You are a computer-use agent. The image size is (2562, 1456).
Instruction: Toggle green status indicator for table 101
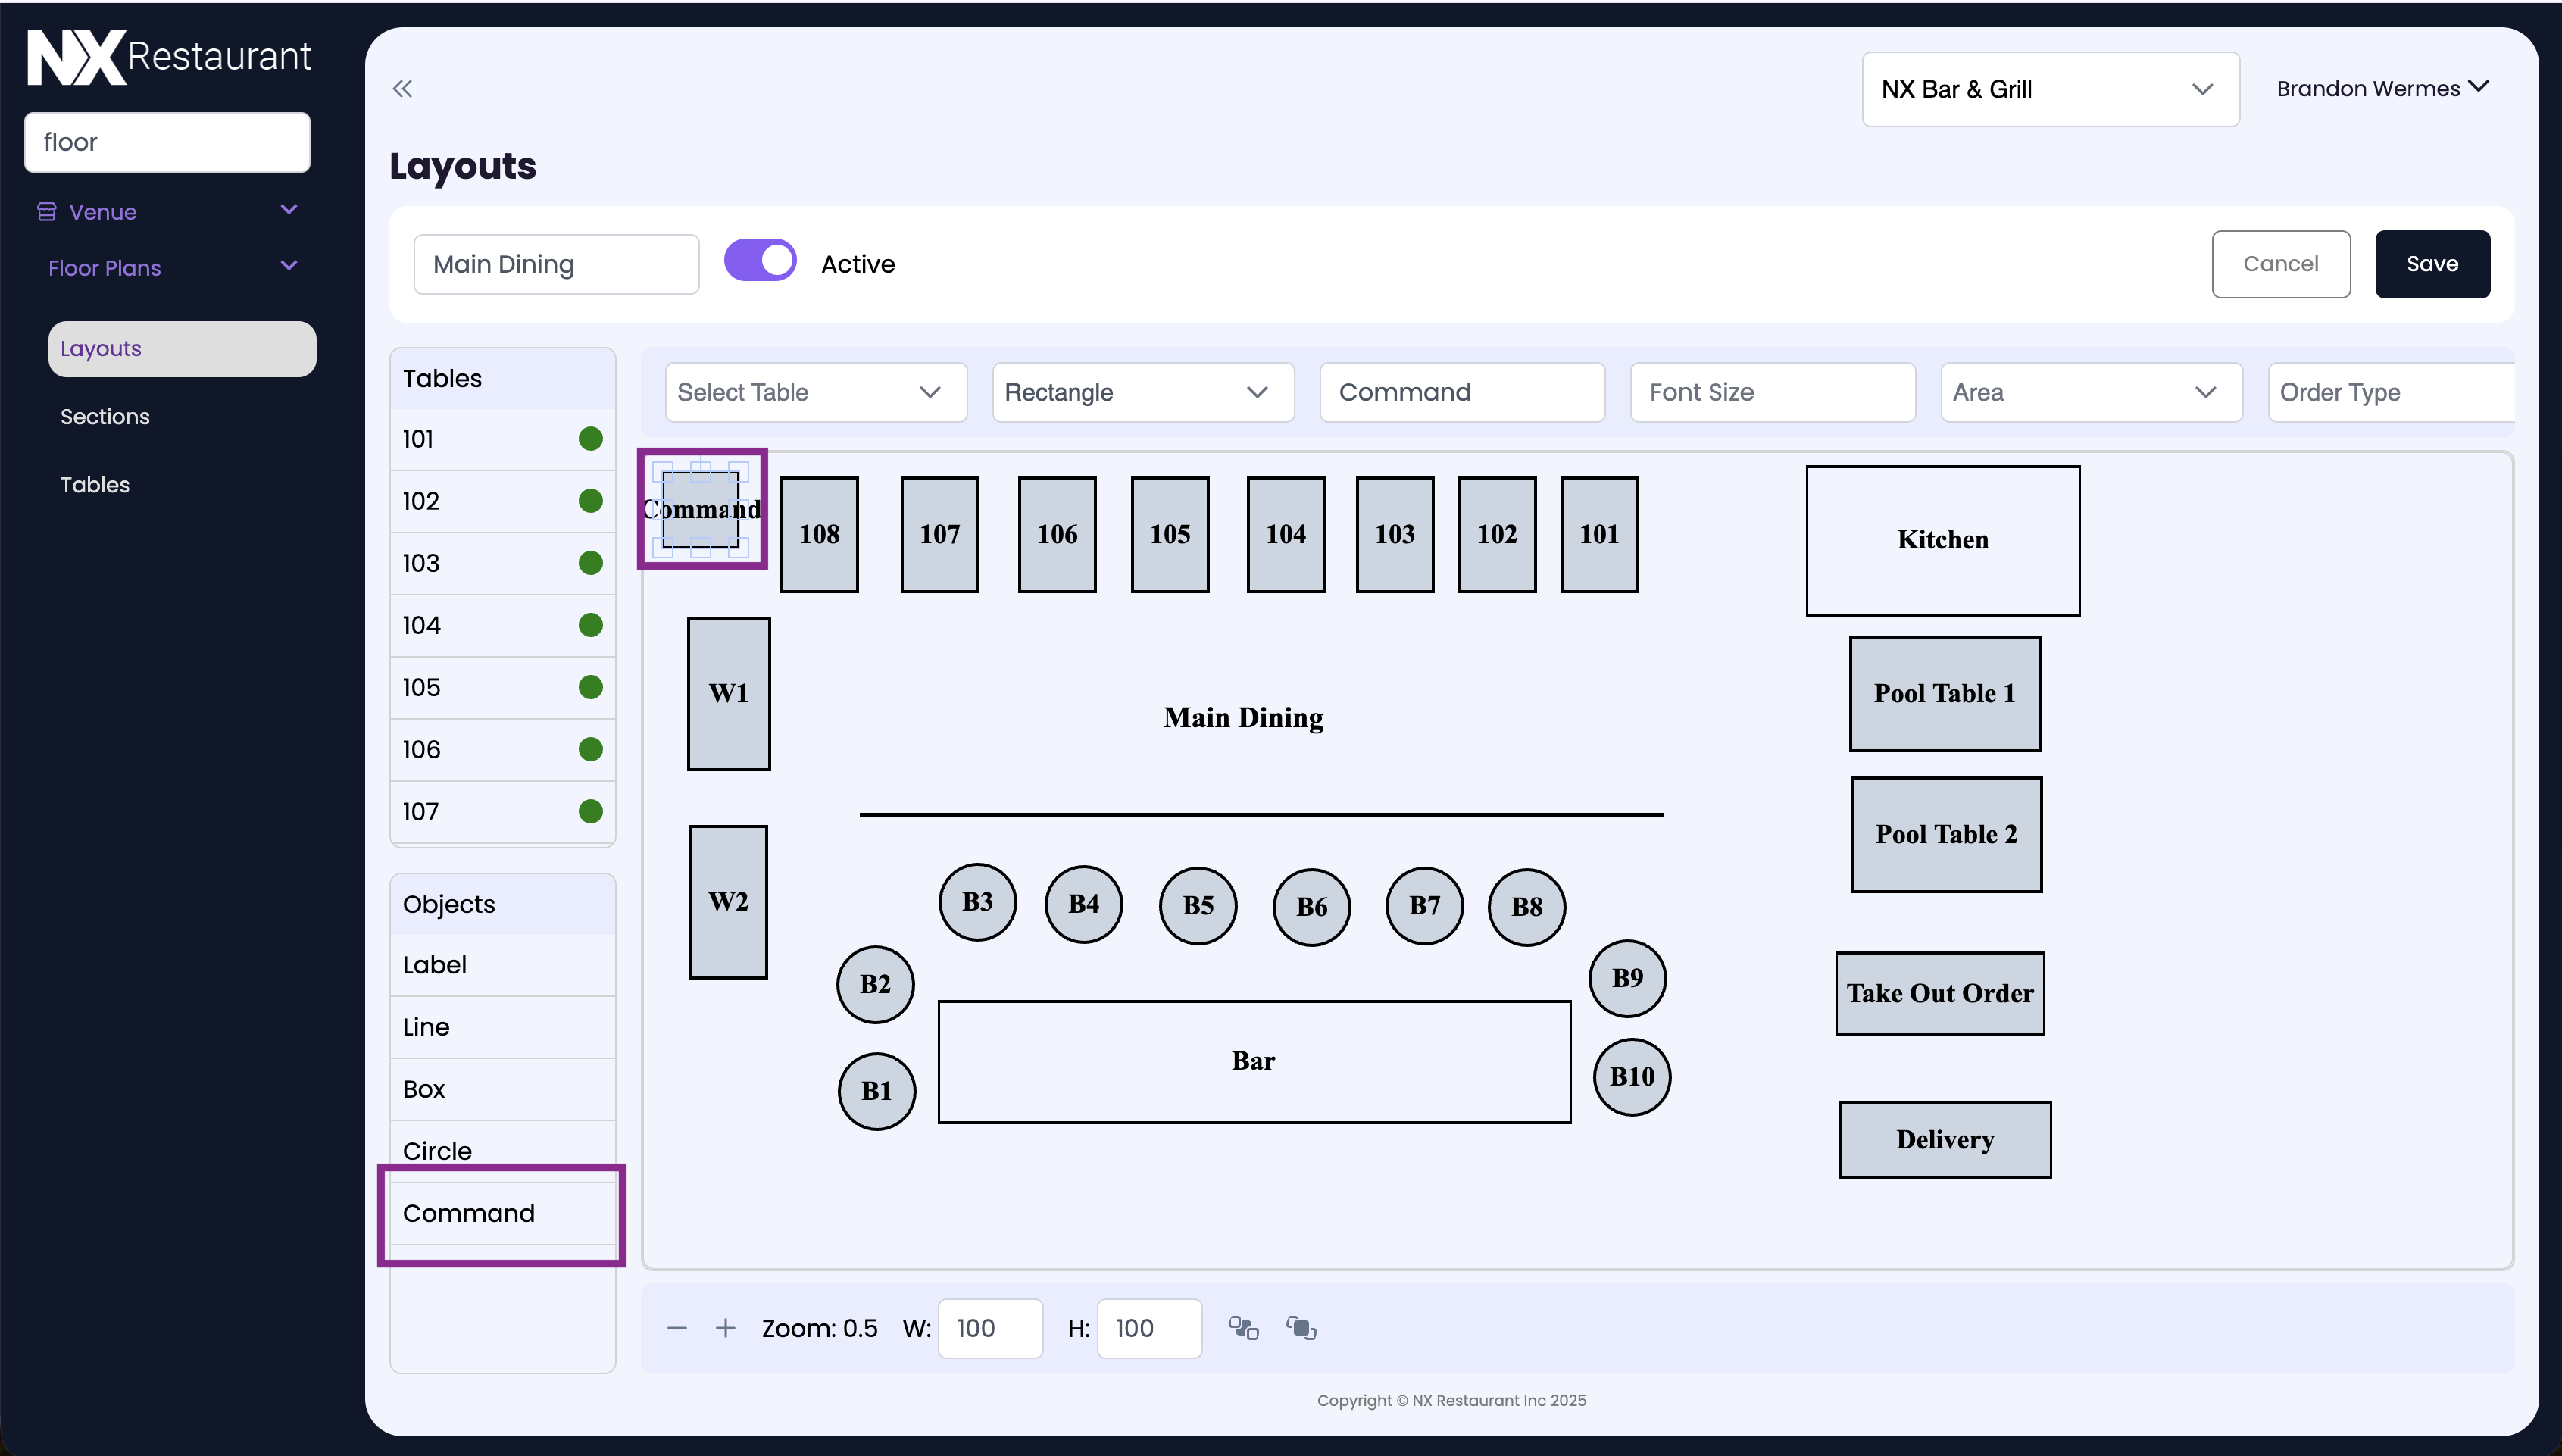click(590, 439)
